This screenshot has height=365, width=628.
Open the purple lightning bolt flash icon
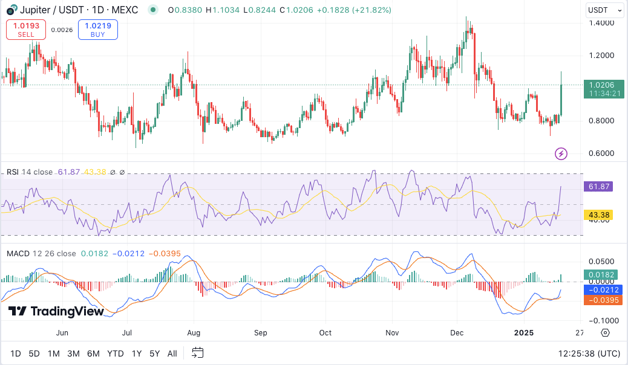click(x=561, y=153)
